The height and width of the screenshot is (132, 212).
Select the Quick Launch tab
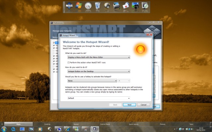click(x=133, y=124)
